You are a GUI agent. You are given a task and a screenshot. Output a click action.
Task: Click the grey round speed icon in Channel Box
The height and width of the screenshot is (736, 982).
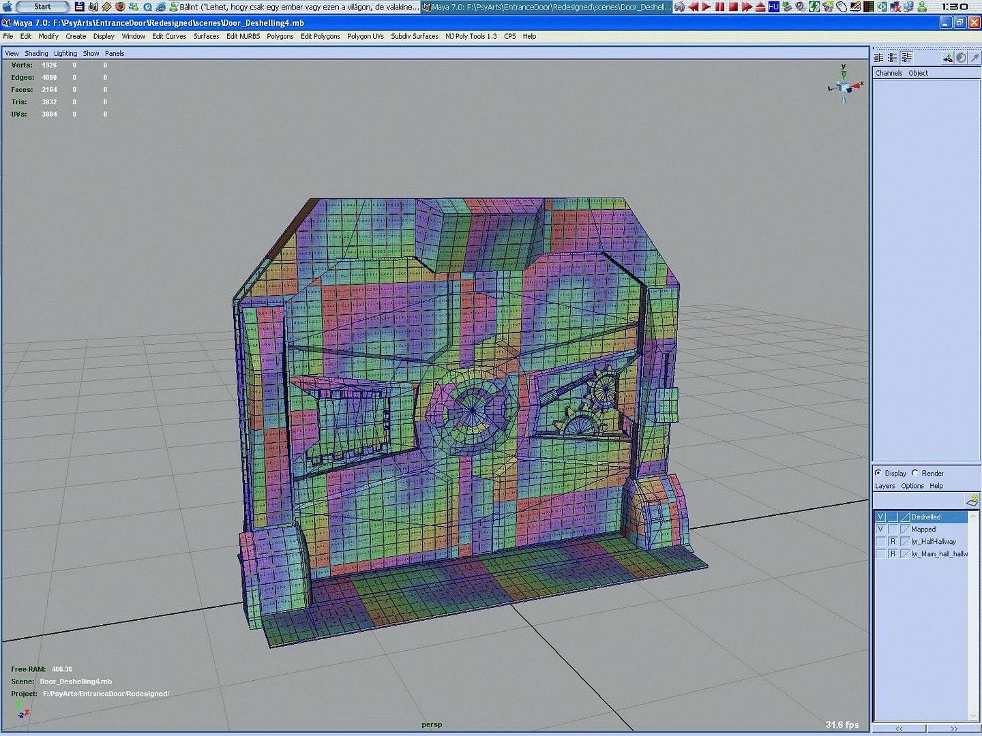tap(961, 58)
